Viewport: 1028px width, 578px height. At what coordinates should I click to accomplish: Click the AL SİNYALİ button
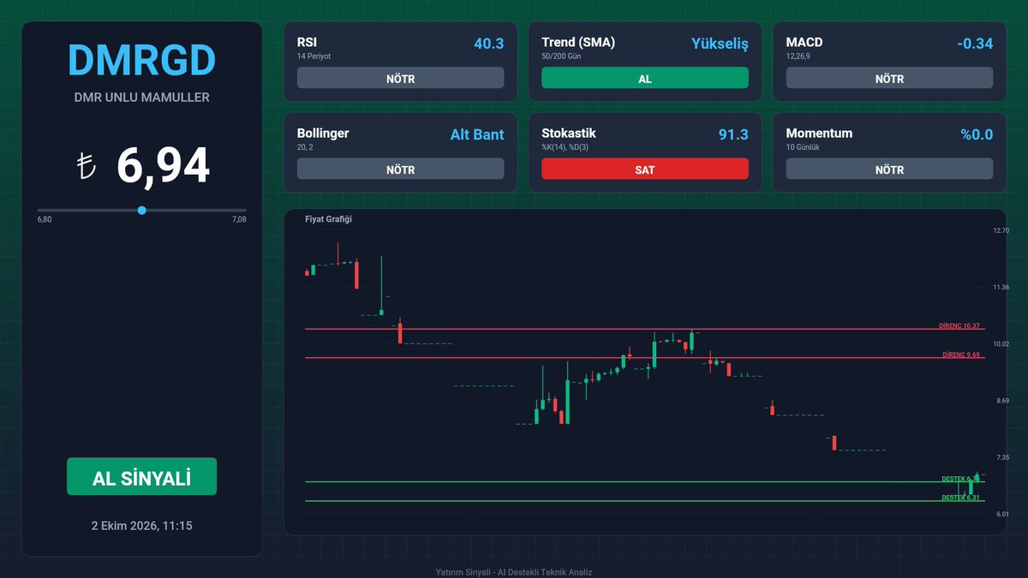click(141, 476)
